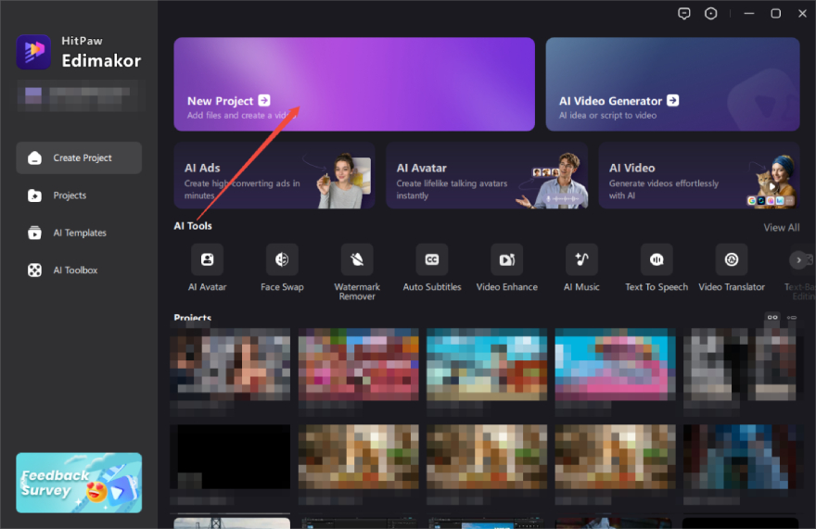Image resolution: width=816 pixels, height=529 pixels.
Task: Click View All next to AI Tools
Action: (x=781, y=227)
